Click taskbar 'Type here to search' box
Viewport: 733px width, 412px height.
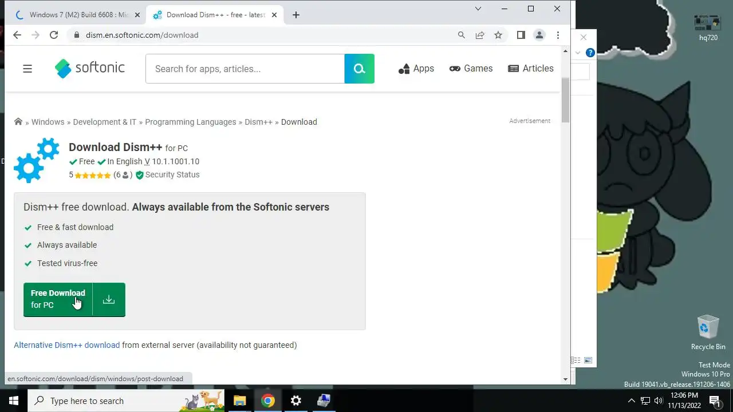[126, 401]
